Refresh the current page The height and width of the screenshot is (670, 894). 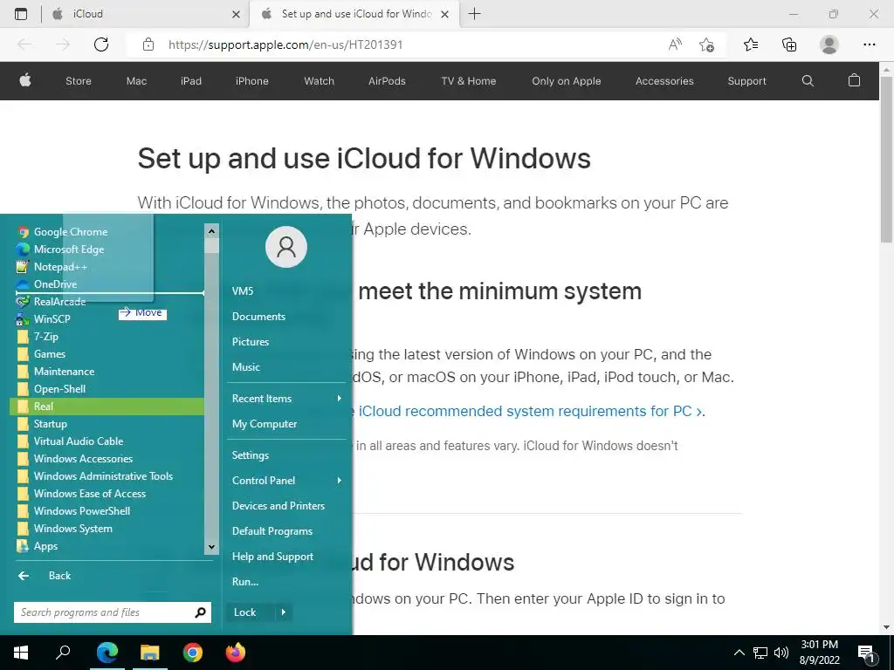point(101,44)
